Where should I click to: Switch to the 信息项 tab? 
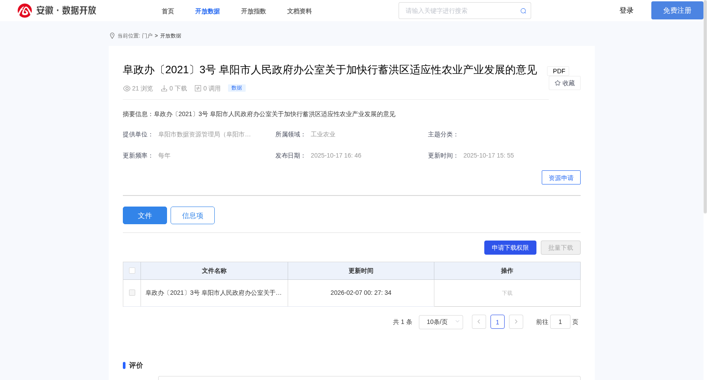pos(193,215)
